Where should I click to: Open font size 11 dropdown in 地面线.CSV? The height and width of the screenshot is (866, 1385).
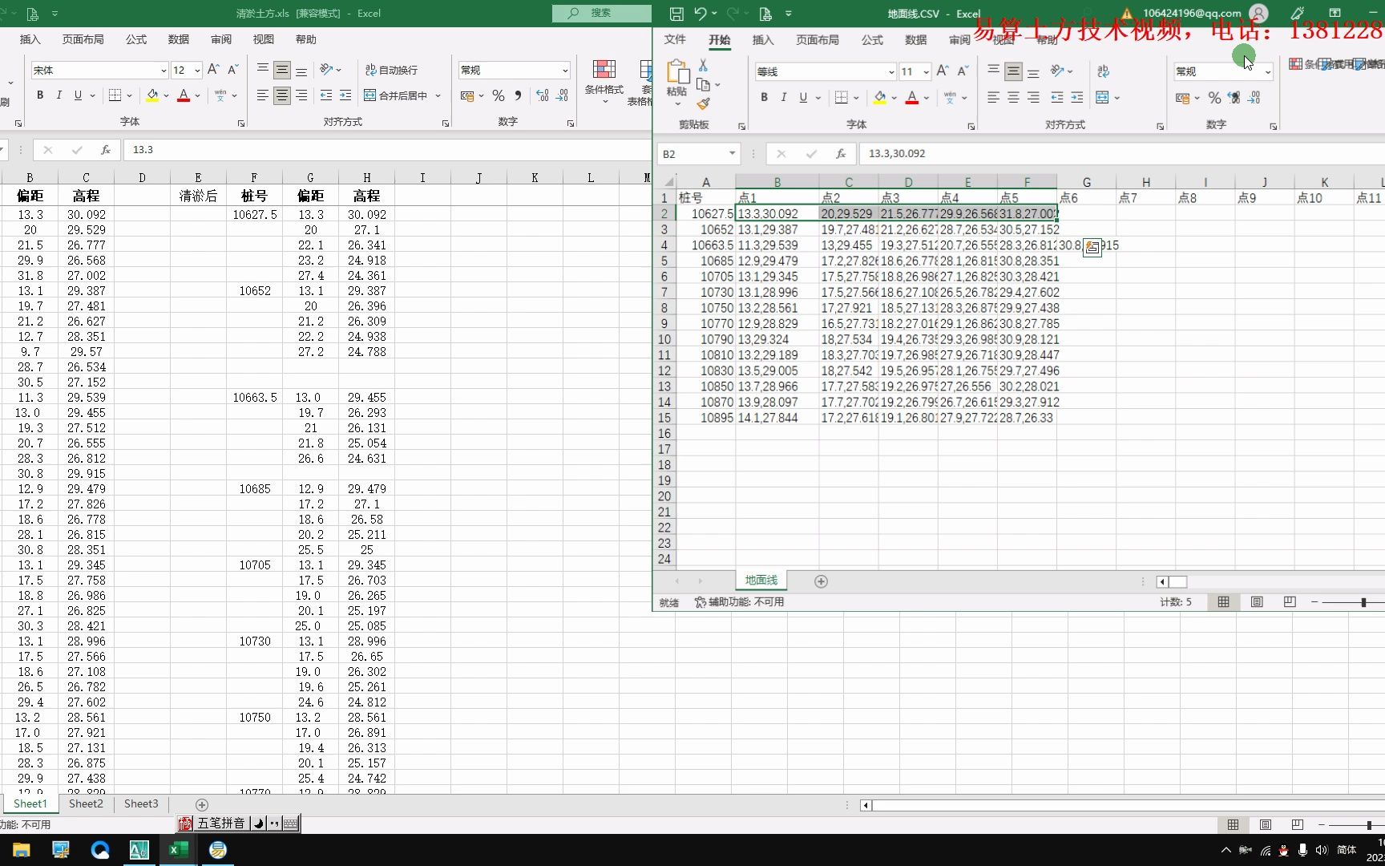click(x=926, y=71)
